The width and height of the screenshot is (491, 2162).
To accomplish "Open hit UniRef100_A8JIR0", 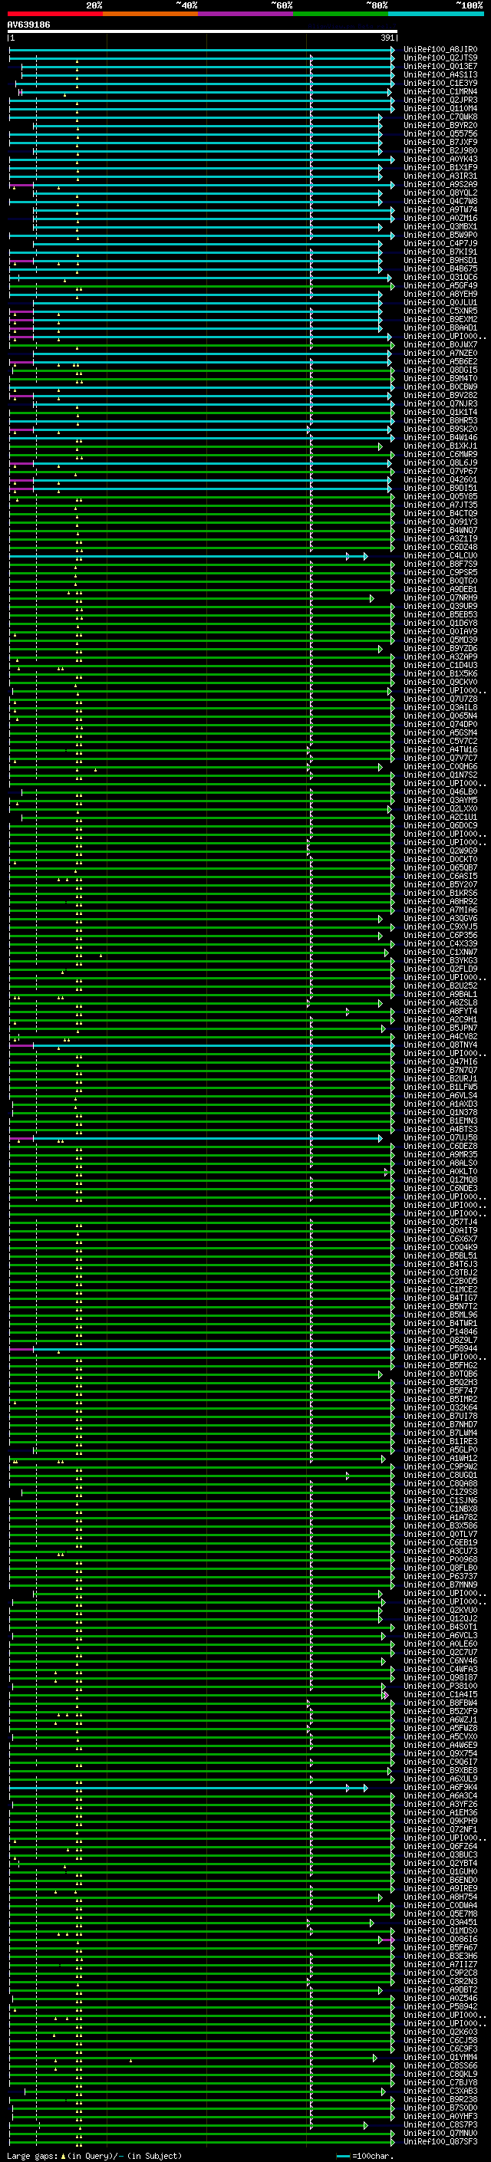I will pos(440,50).
